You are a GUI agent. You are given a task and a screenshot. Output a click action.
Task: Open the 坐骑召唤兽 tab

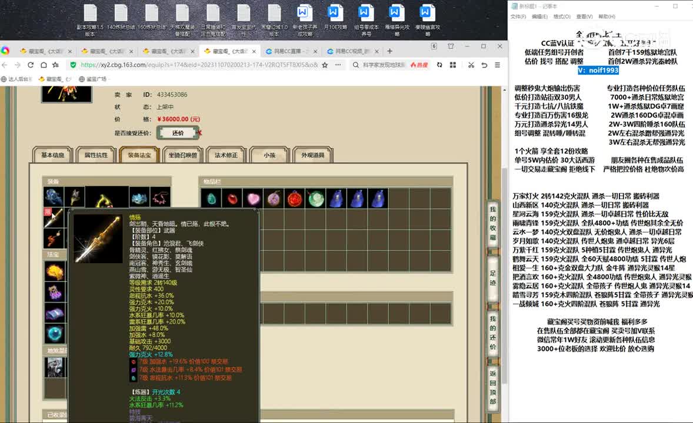coord(182,155)
